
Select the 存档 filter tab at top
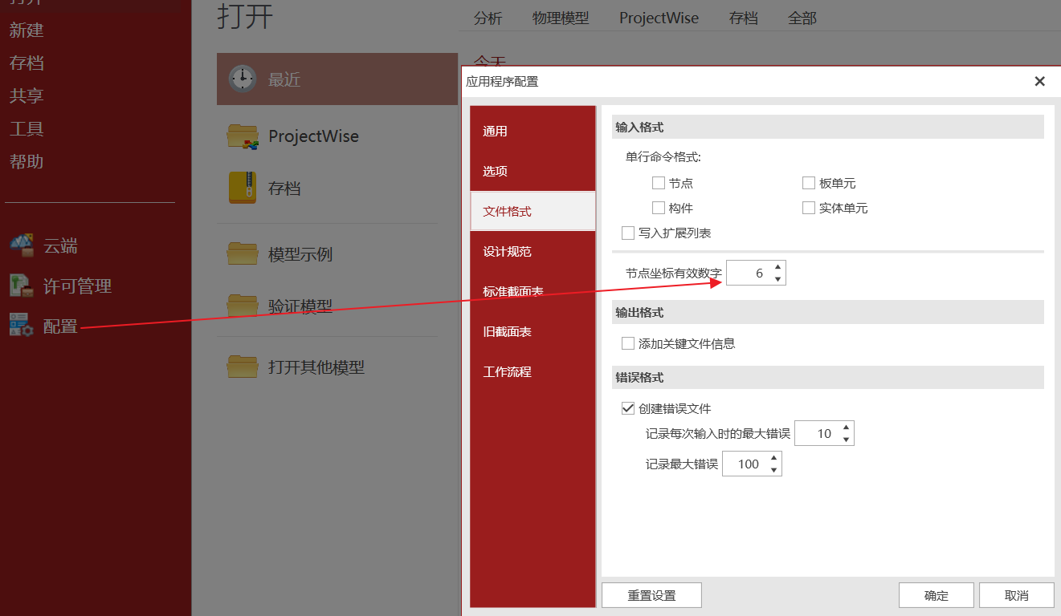[744, 18]
